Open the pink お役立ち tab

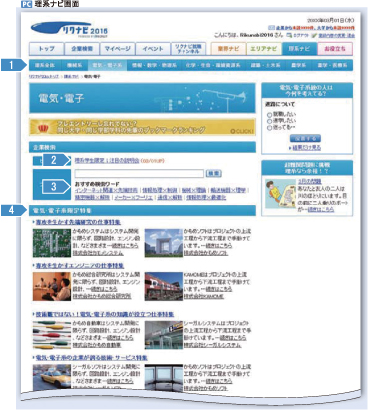click(335, 49)
